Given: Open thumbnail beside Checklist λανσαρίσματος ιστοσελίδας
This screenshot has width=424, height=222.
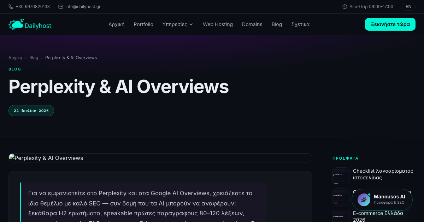Looking at the screenshot, I should pos(341,176).
